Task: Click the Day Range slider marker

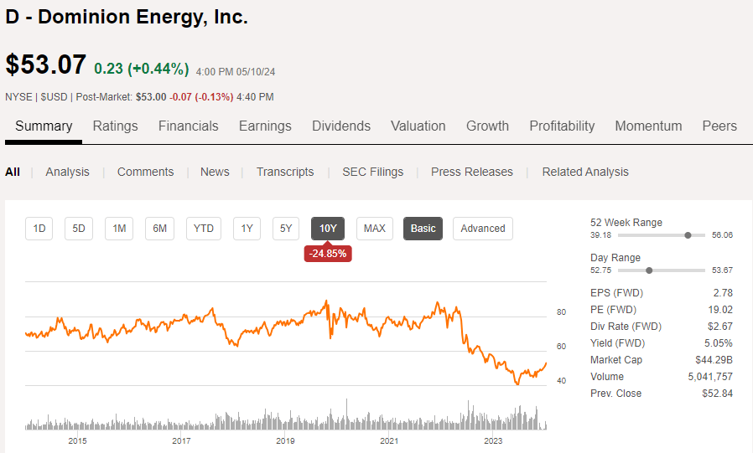Action: 649,270
